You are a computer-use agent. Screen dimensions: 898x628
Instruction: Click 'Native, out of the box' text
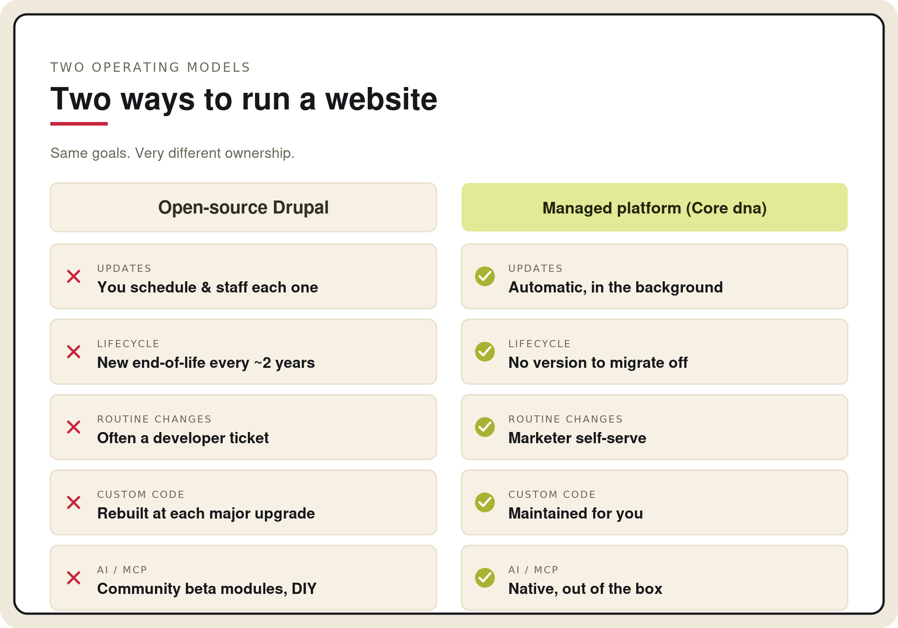[585, 589]
